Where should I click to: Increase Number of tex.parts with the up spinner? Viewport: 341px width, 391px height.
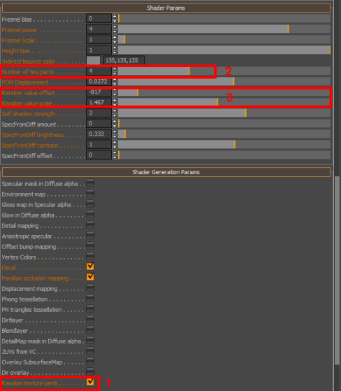pos(115,69)
